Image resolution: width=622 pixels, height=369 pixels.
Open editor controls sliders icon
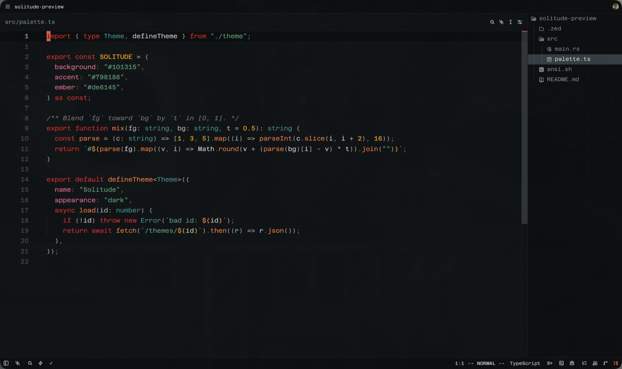520,22
